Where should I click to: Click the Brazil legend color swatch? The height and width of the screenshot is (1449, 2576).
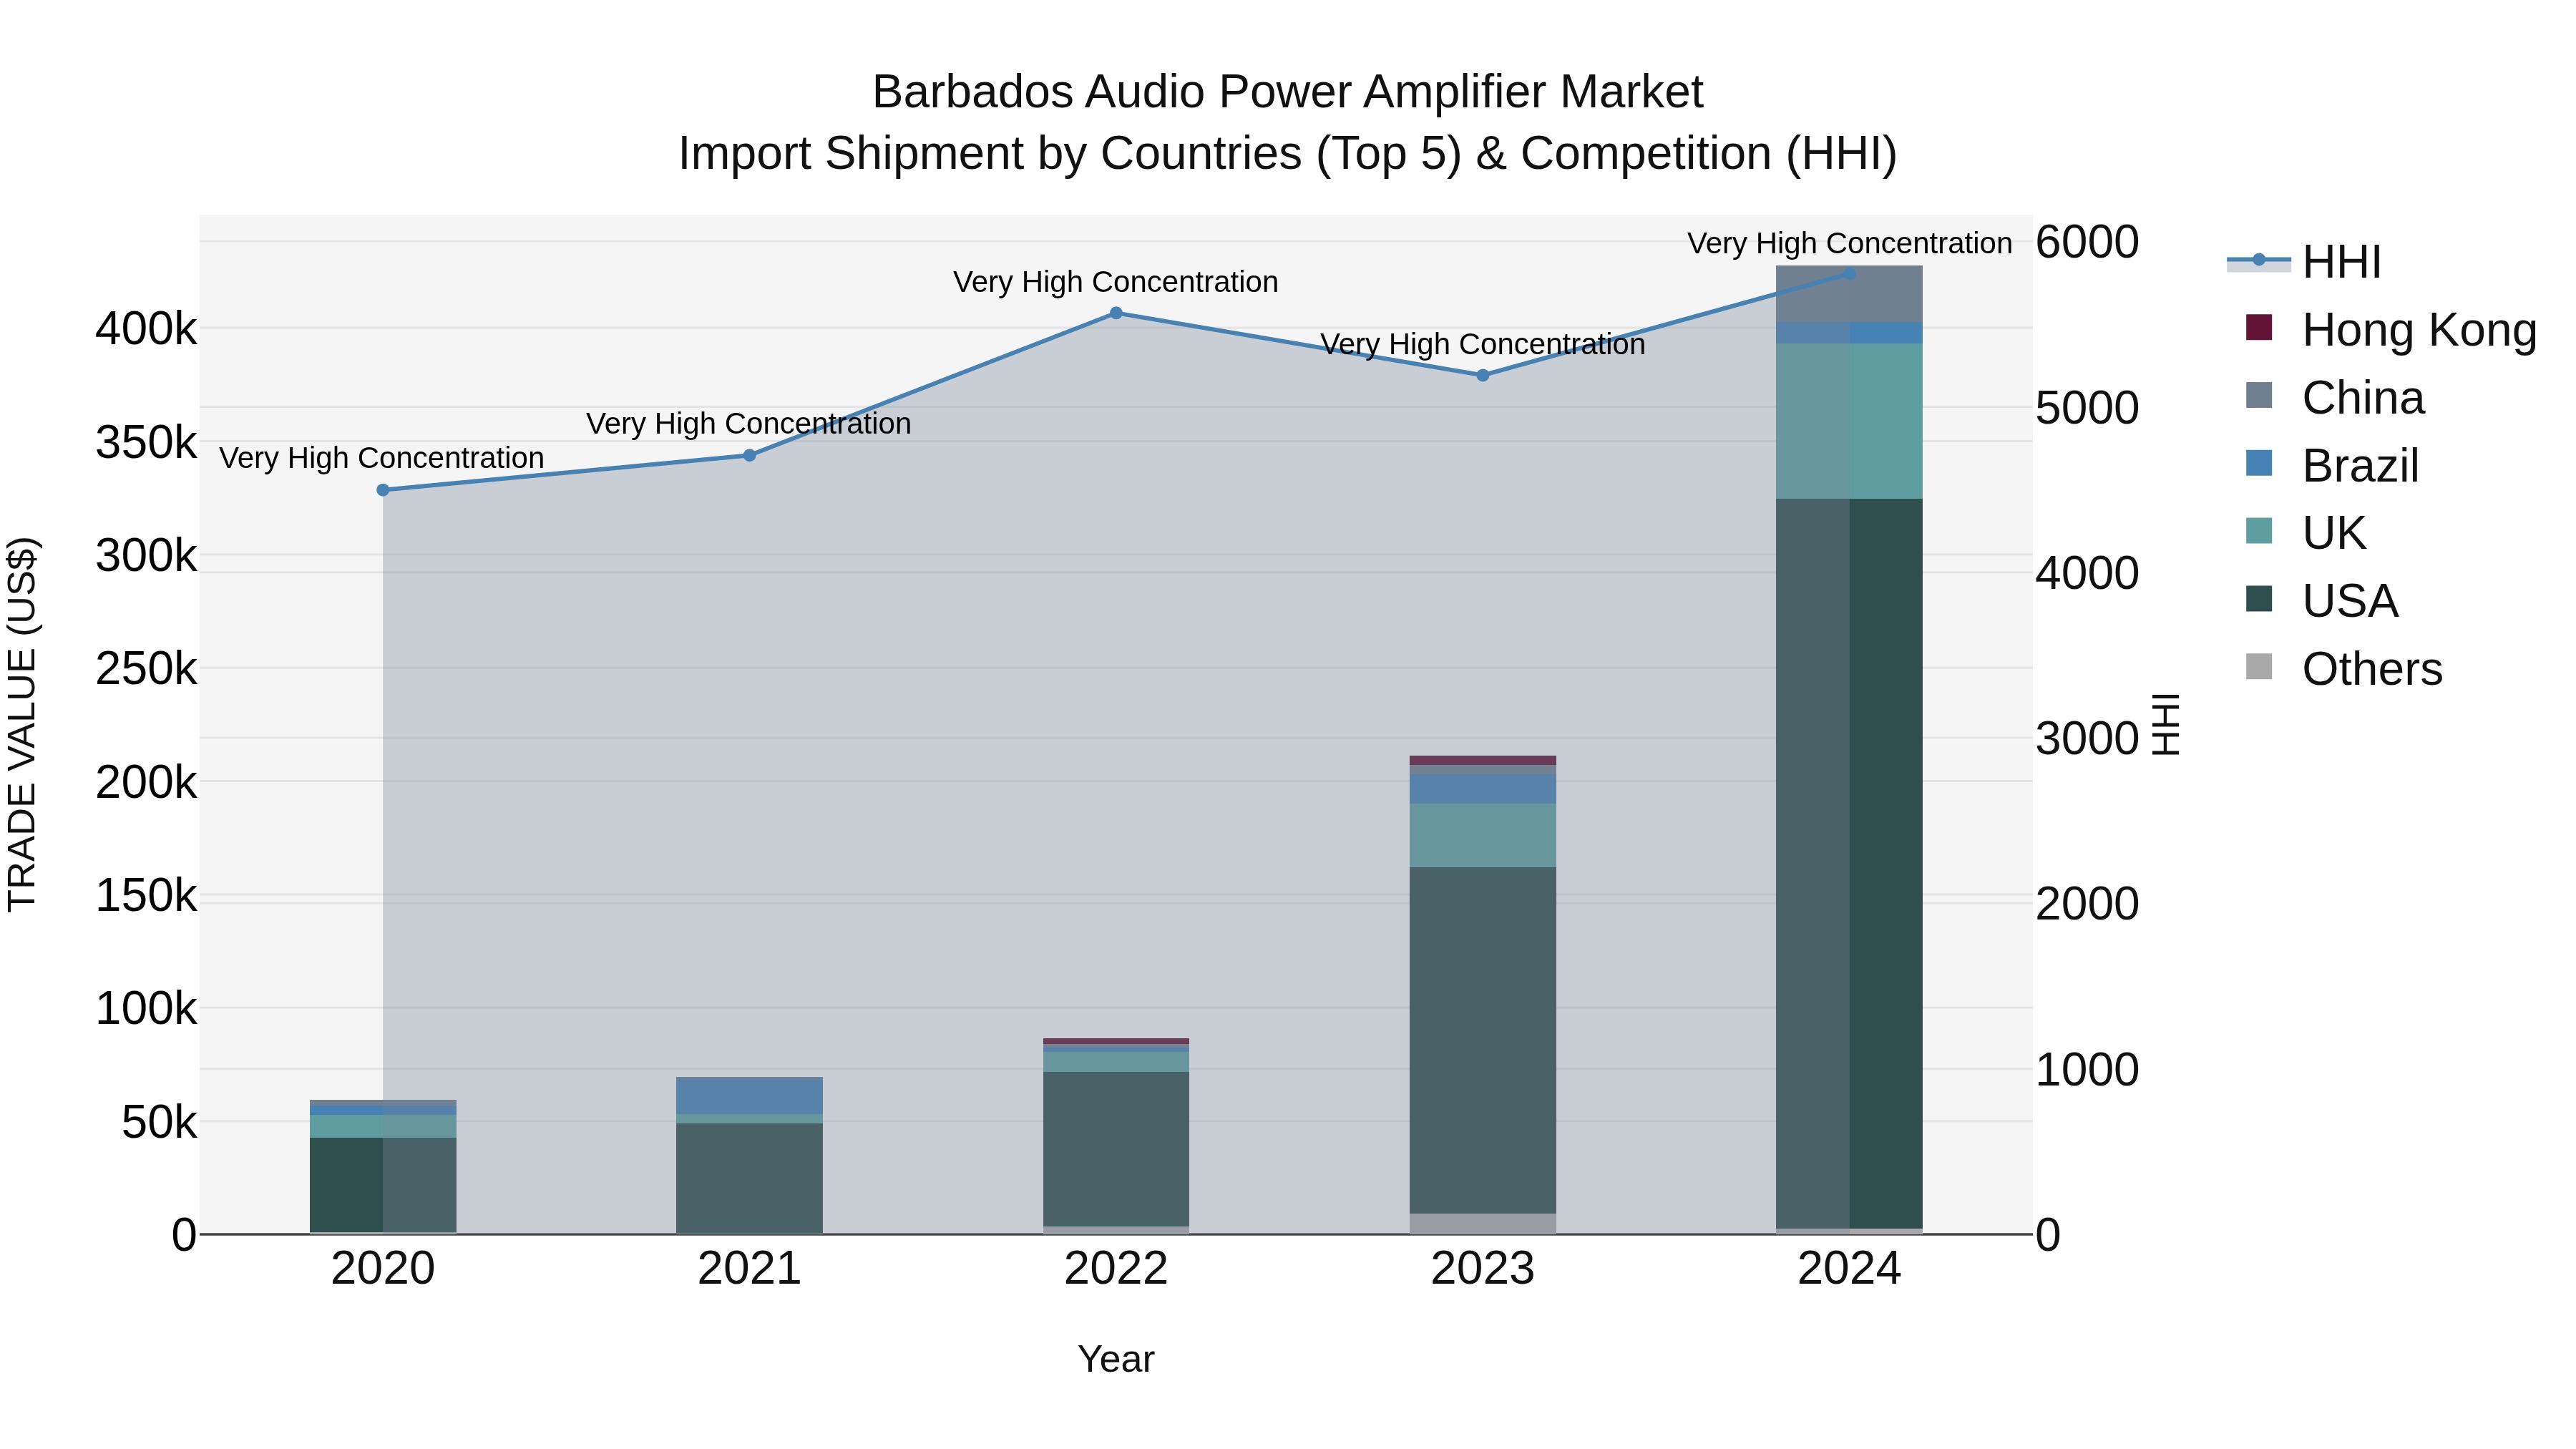point(2258,463)
